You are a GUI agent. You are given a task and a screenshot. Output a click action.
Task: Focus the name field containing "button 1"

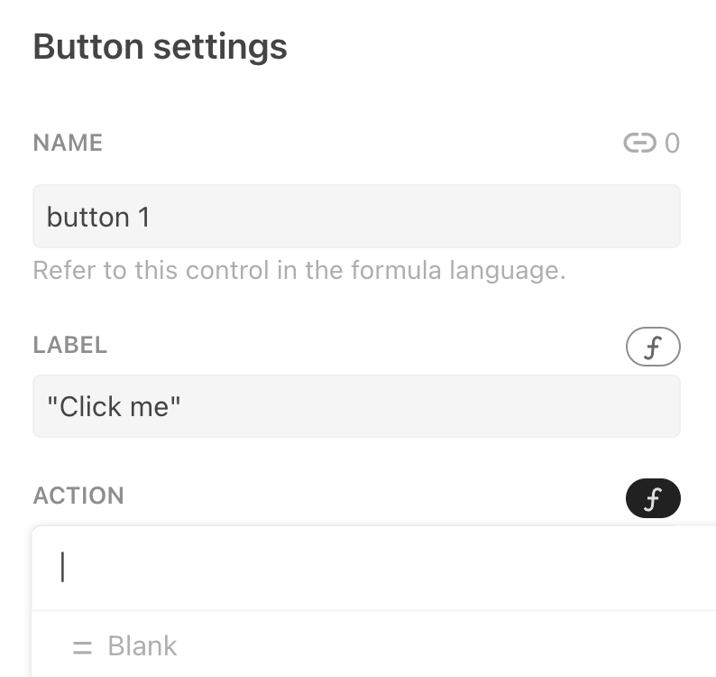356,217
